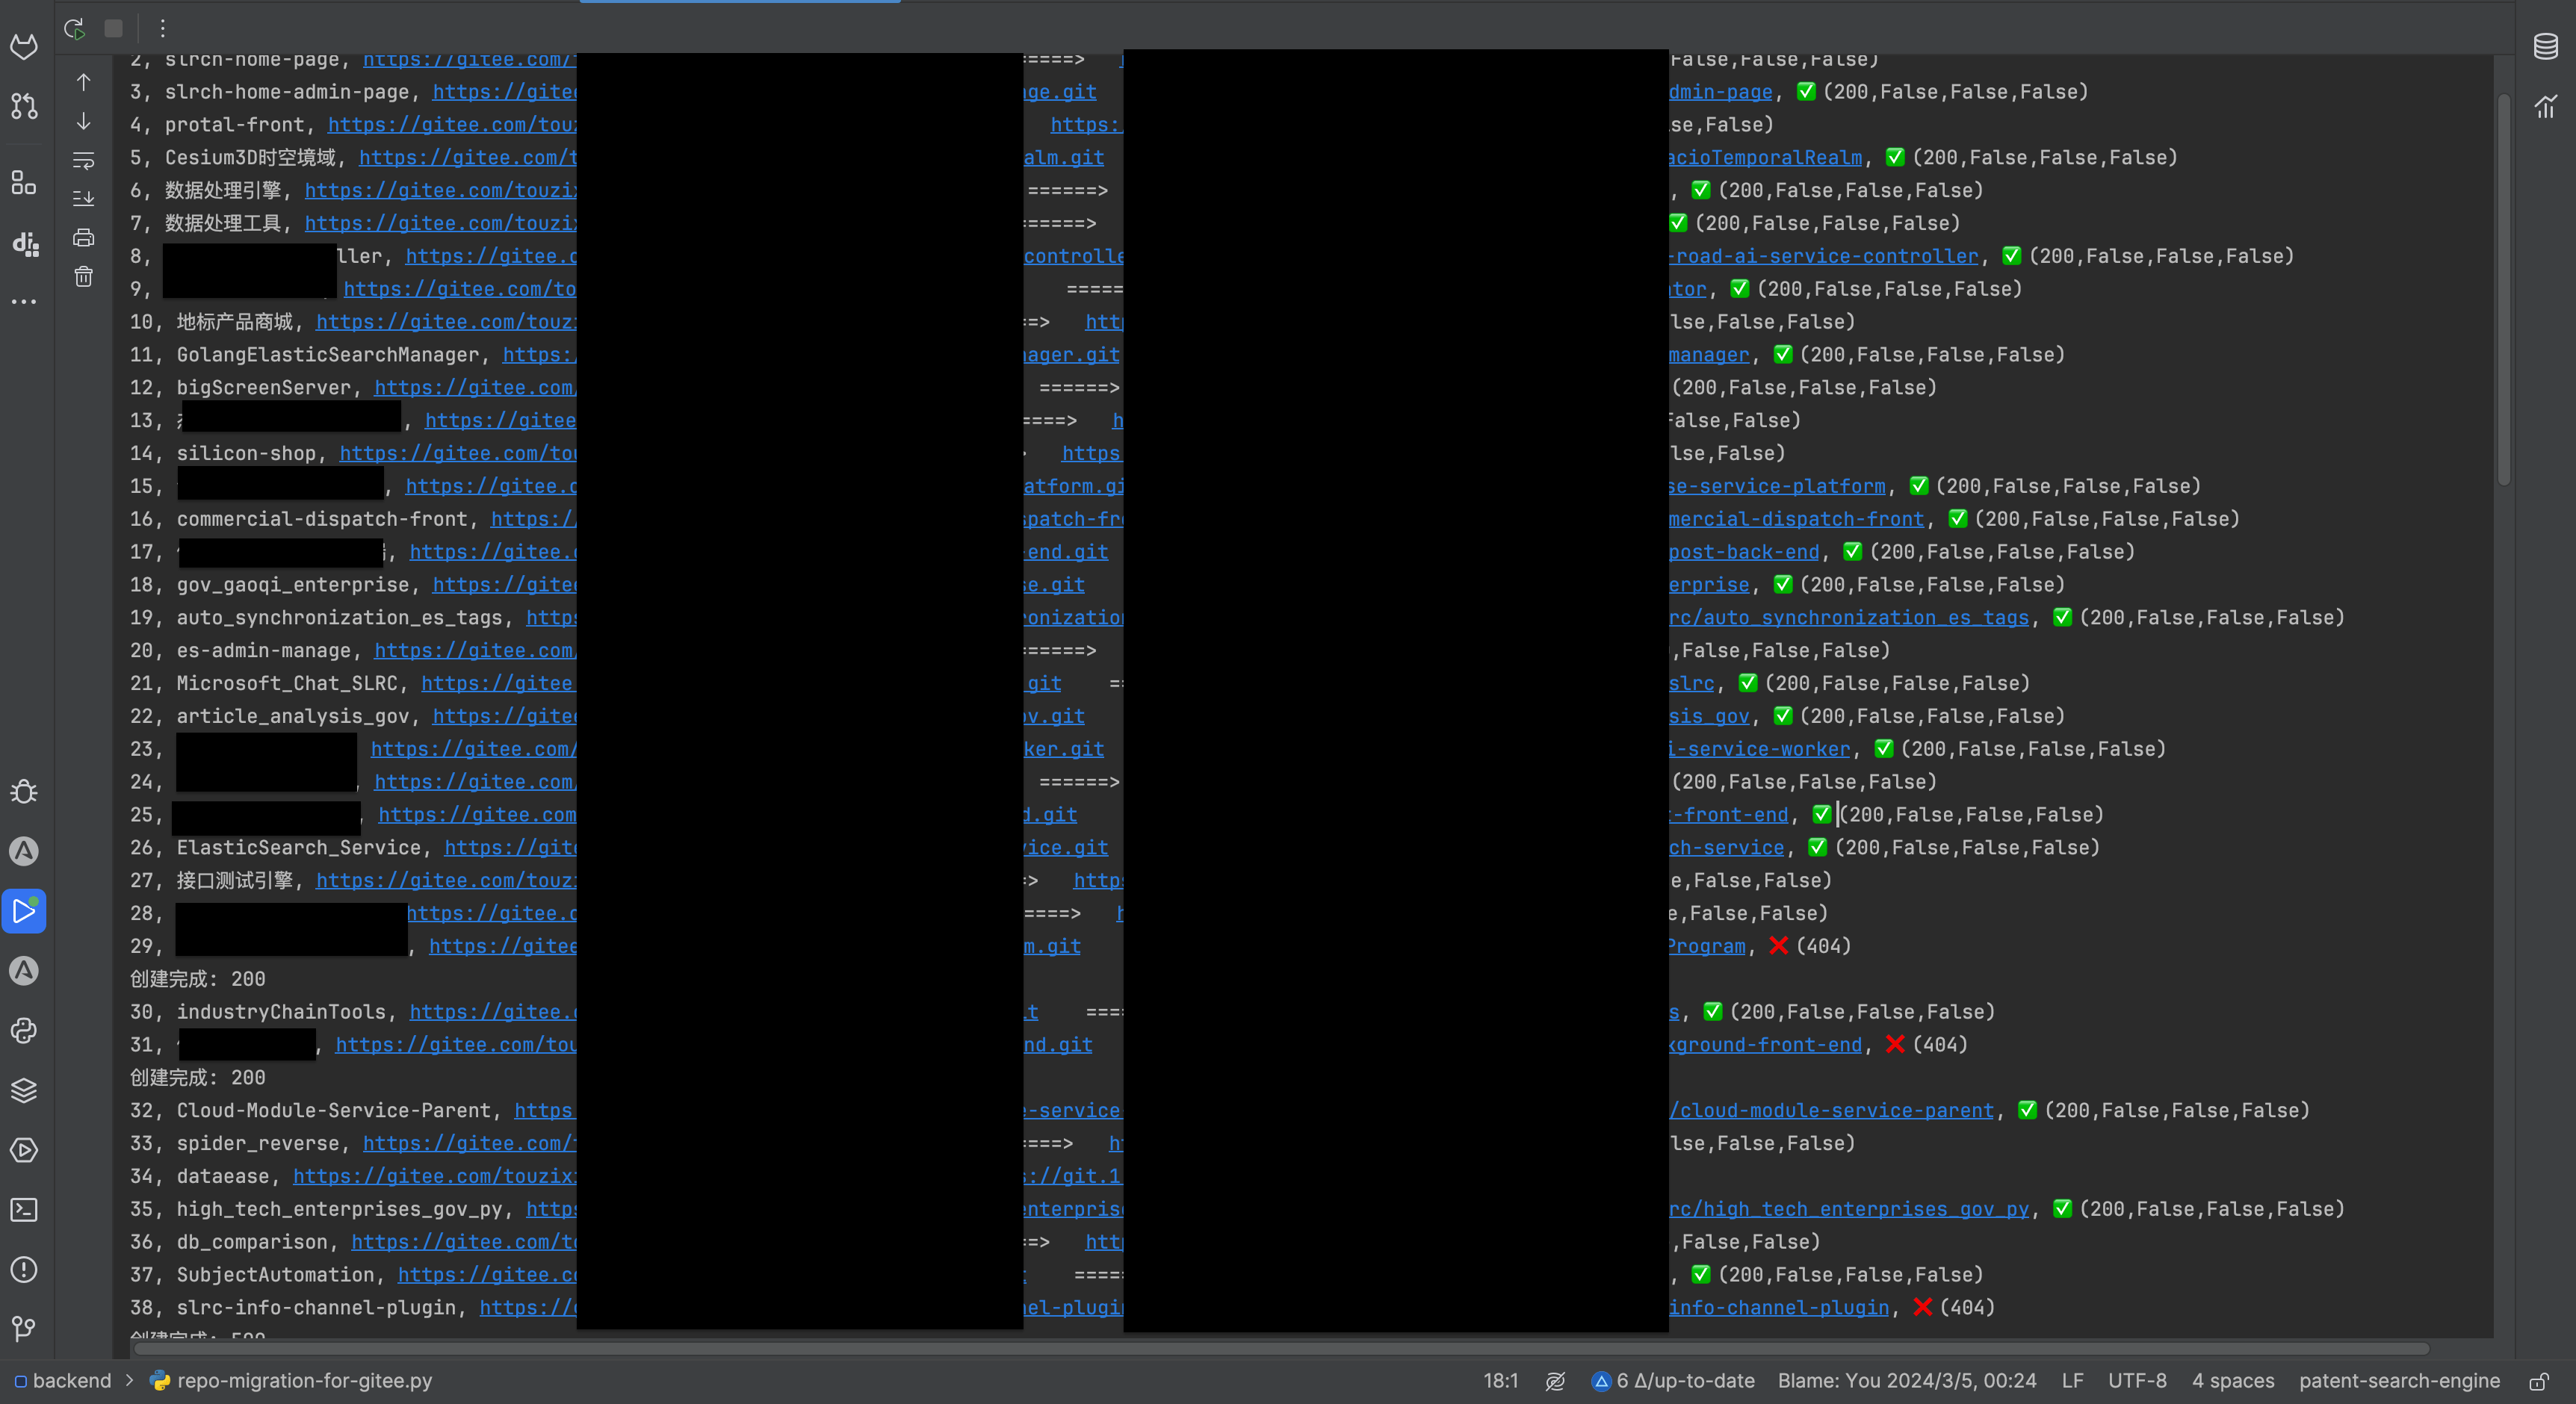Clear all console output with trash icon
The width and height of the screenshot is (2576, 1404).
point(84,277)
